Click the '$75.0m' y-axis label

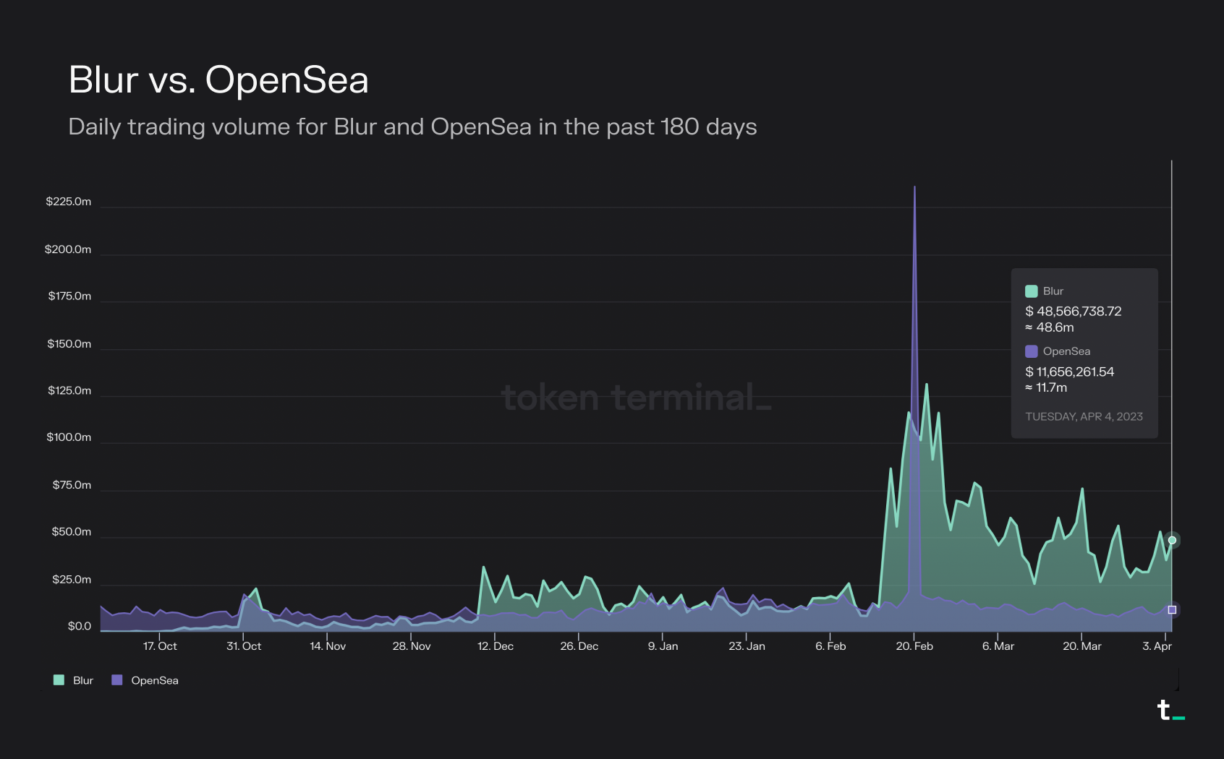(x=72, y=485)
